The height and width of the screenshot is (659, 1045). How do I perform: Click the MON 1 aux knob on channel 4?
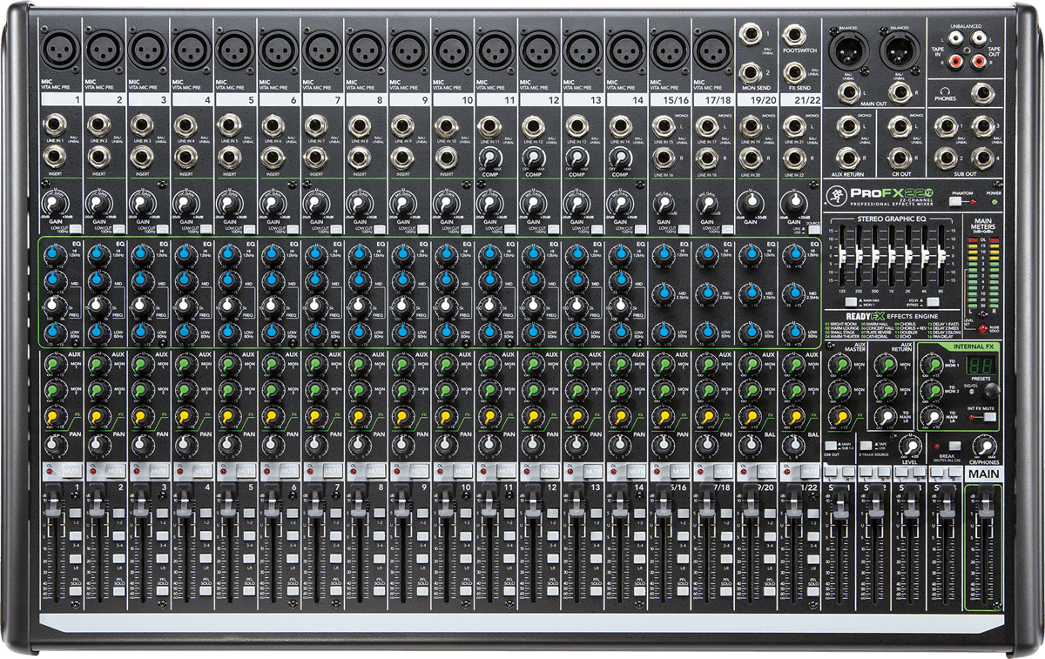184,364
